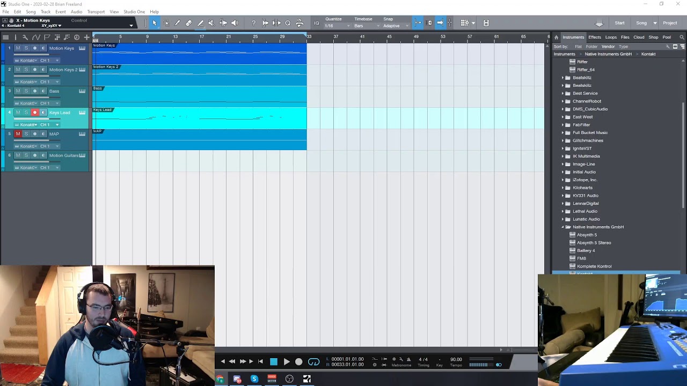Open Absynth 5 instrument
The image size is (687, 386).
pos(587,235)
